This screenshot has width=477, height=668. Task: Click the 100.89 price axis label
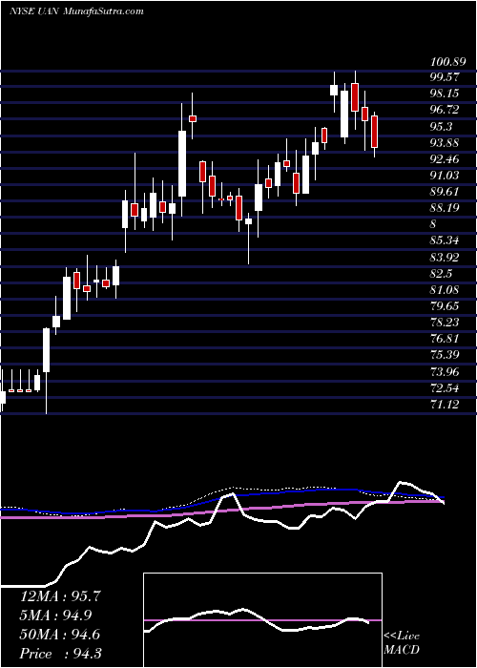click(x=447, y=62)
